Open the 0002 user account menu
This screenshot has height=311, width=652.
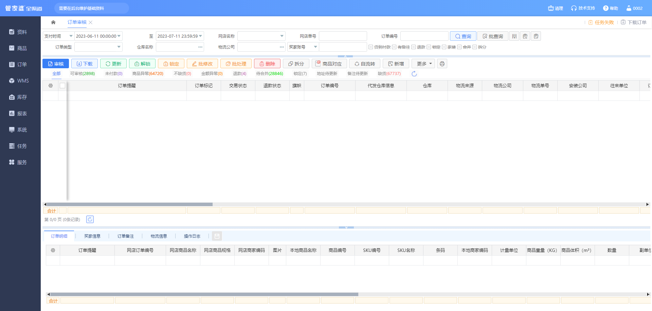coord(634,8)
